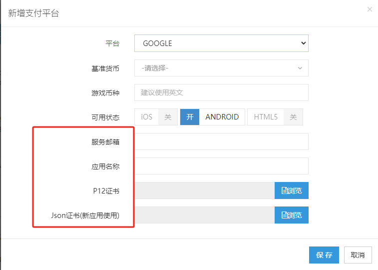Toggle the iOS availability switch
Screen dimensions: 378x270
[156, 117]
